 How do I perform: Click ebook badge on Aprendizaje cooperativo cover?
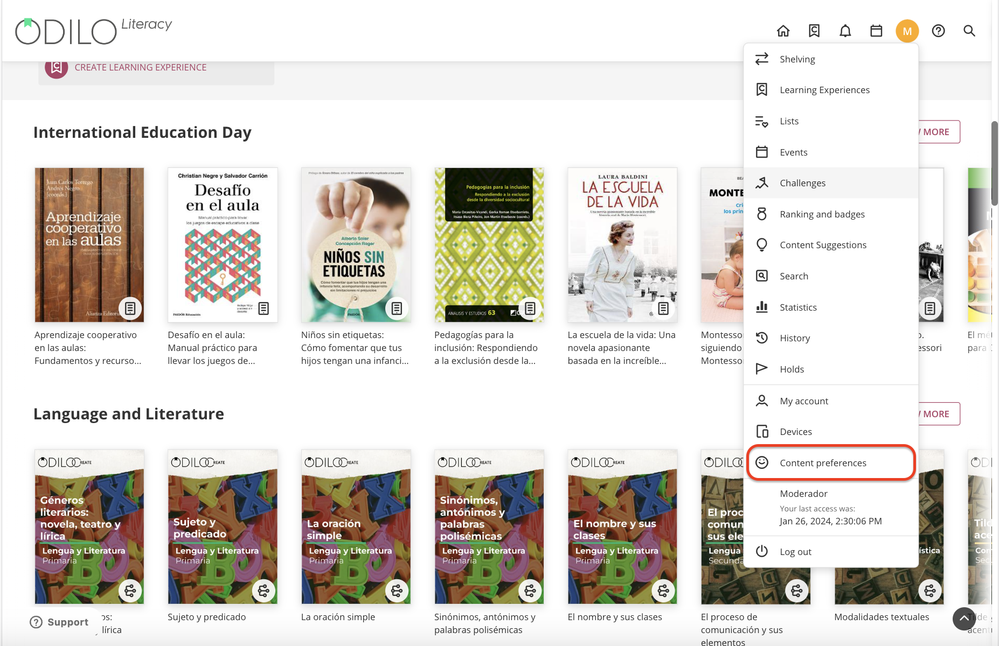point(130,308)
